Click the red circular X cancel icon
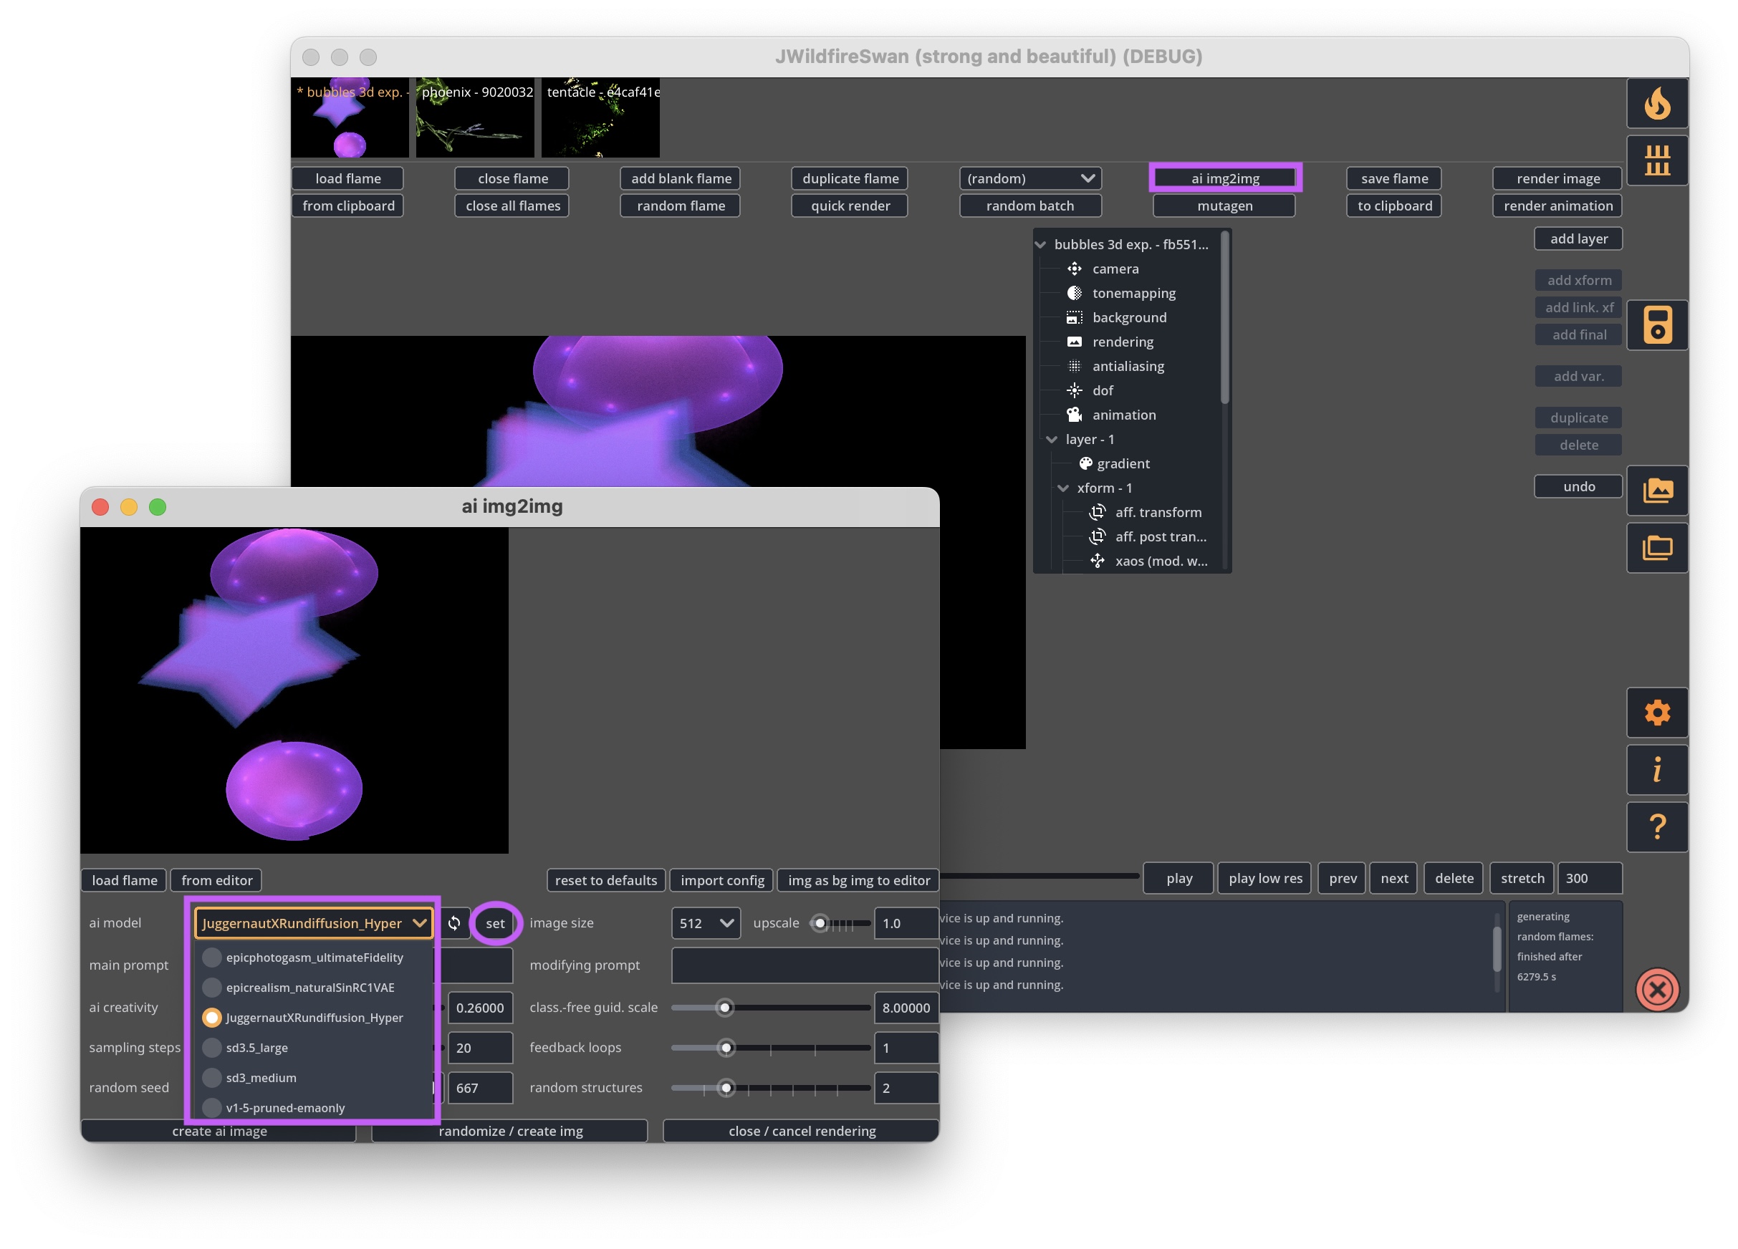The image size is (1738, 1249). [x=1657, y=989]
